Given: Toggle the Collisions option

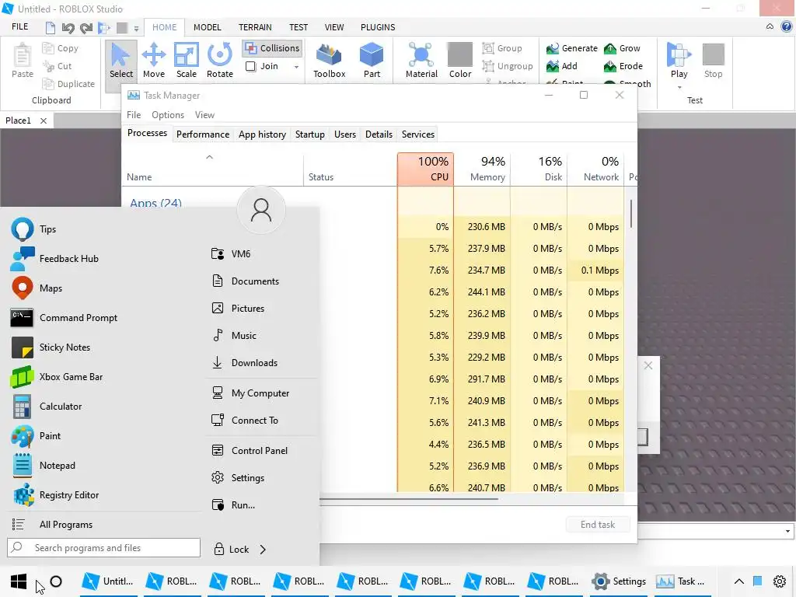Looking at the screenshot, I should pos(273,48).
